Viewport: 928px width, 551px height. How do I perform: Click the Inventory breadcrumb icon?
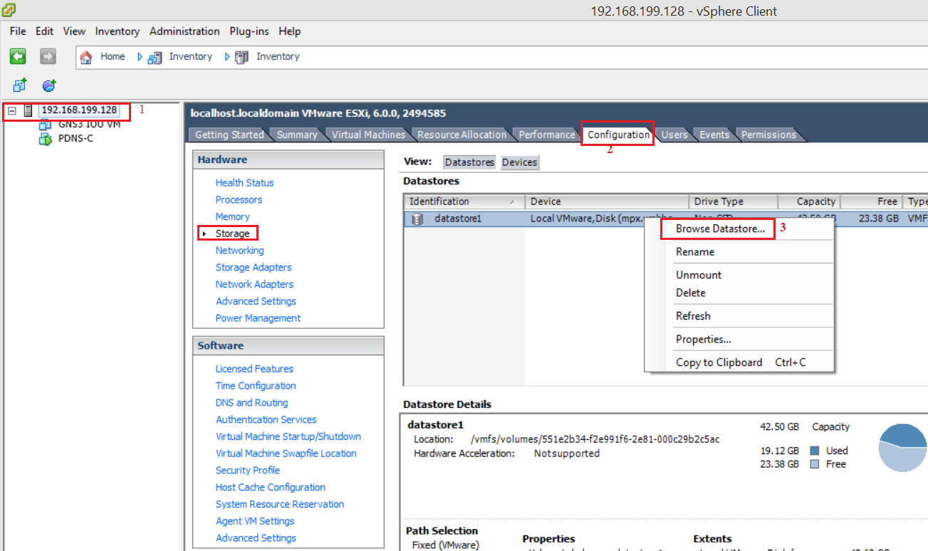[x=155, y=56]
